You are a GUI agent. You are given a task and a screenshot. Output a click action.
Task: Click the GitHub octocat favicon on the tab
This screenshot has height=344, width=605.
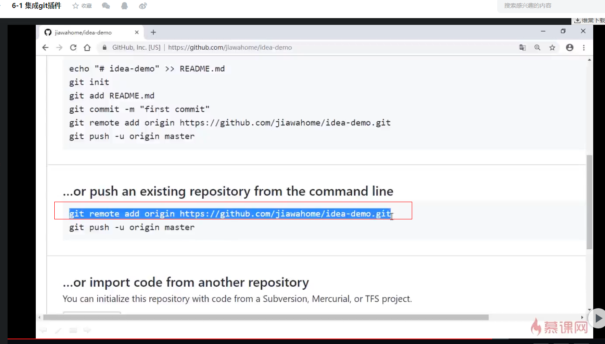point(48,32)
